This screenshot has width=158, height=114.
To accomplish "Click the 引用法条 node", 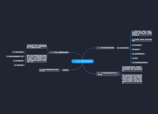I will tap(65, 70).
